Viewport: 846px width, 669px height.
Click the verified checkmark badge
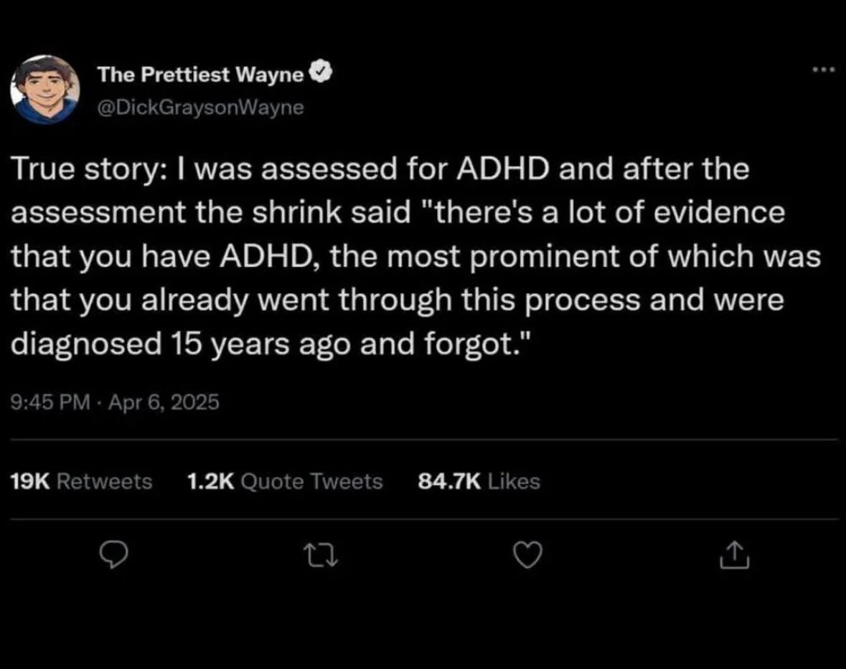click(320, 73)
